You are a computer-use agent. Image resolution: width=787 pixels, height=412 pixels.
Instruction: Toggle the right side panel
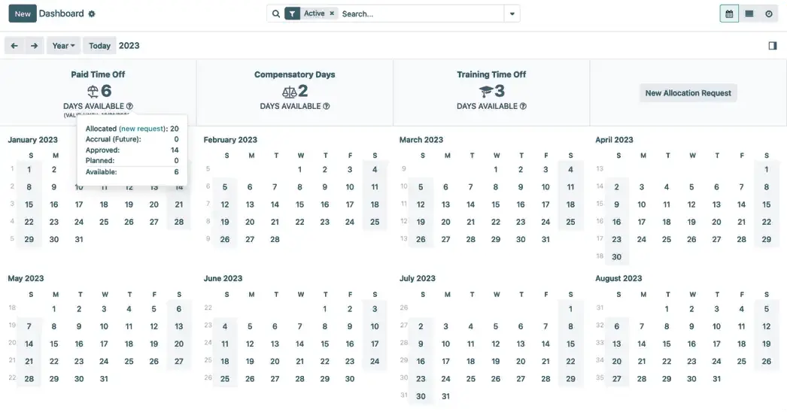point(772,46)
